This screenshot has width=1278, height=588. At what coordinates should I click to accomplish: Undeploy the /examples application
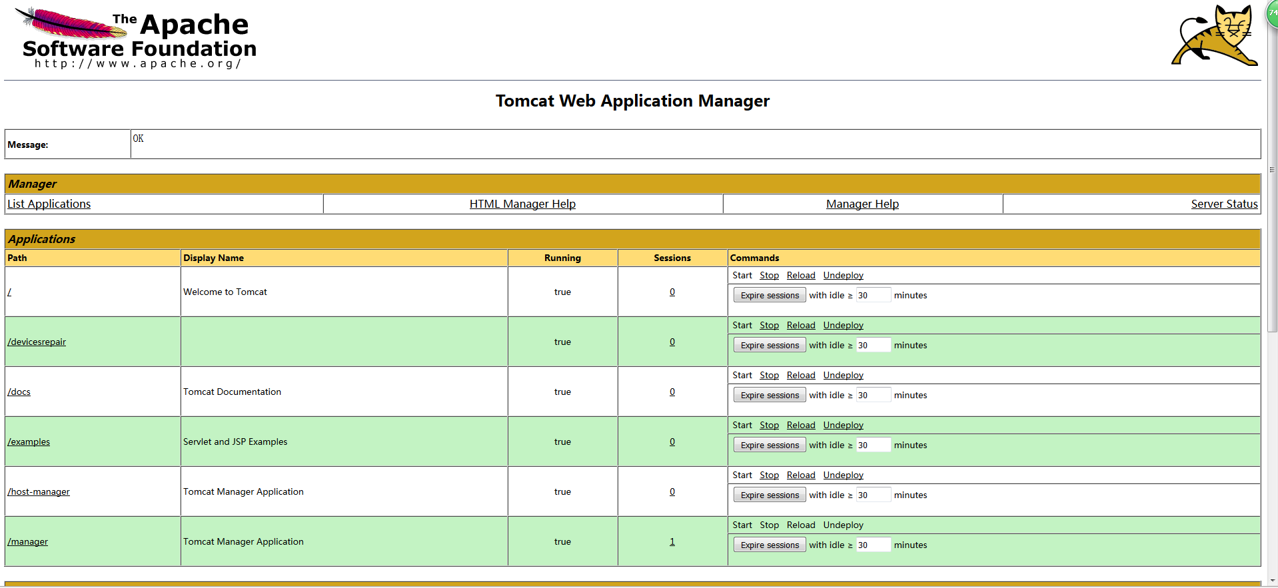pyautogui.click(x=843, y=425)
